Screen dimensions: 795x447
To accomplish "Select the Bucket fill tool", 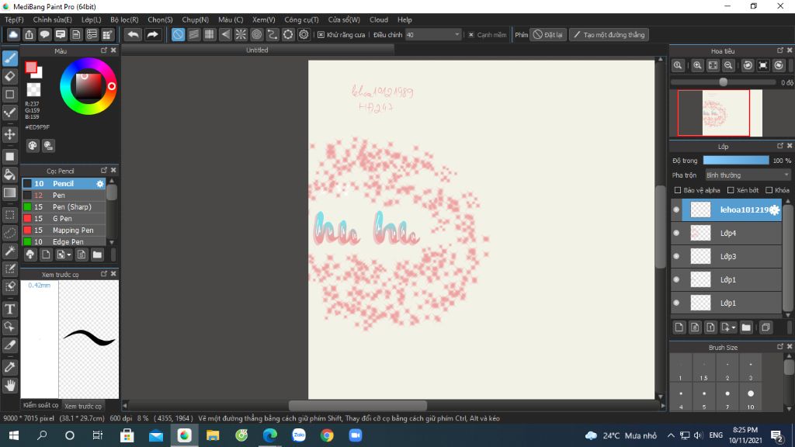I will pos(9,175).
